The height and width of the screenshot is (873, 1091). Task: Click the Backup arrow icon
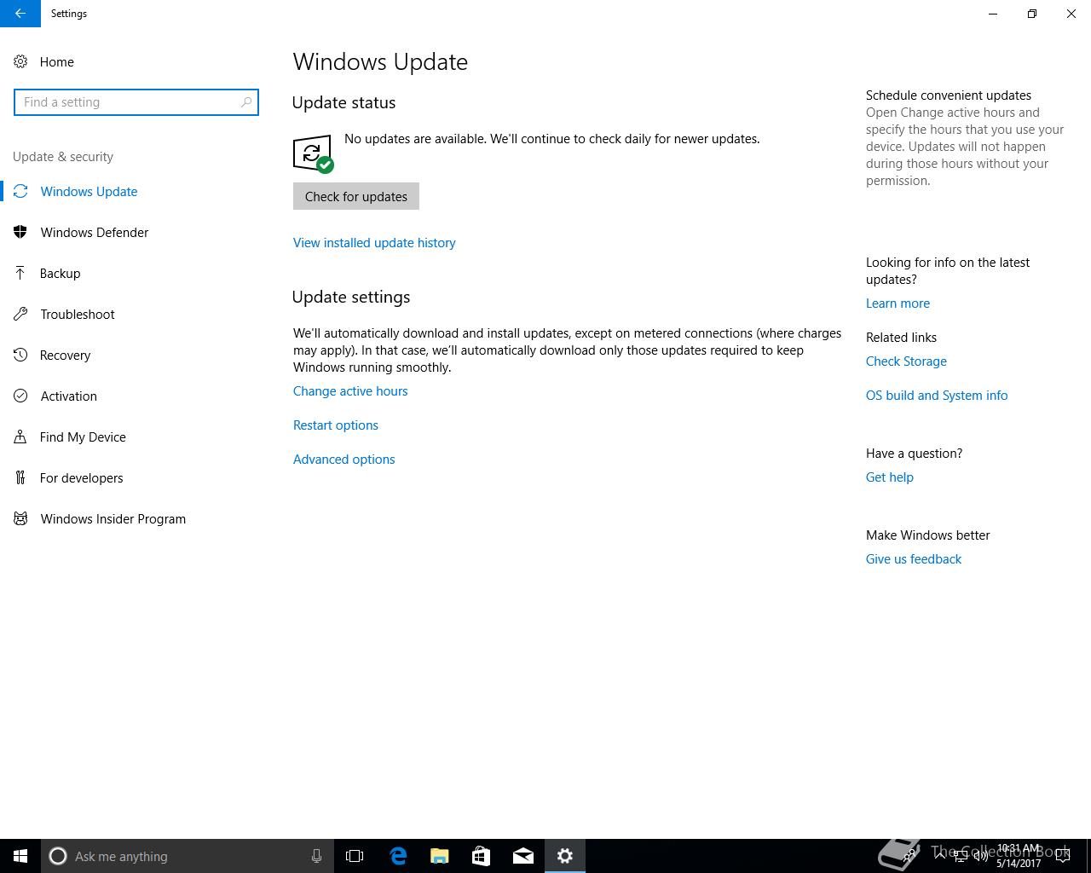(x=20, y=273)
